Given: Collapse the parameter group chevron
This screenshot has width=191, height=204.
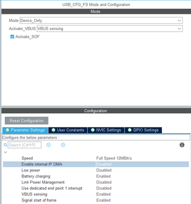Looking at the screenshot, I should pos(6,152).
